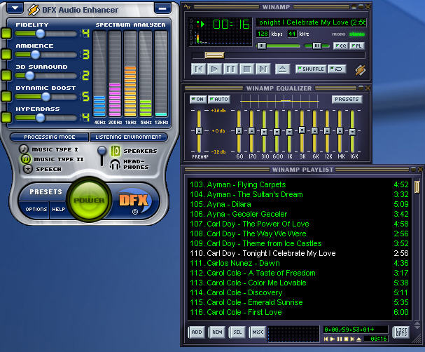The height and width of the screenshot is (352, 425).
Task: Select the Music Type I mode
Action: 24,149
